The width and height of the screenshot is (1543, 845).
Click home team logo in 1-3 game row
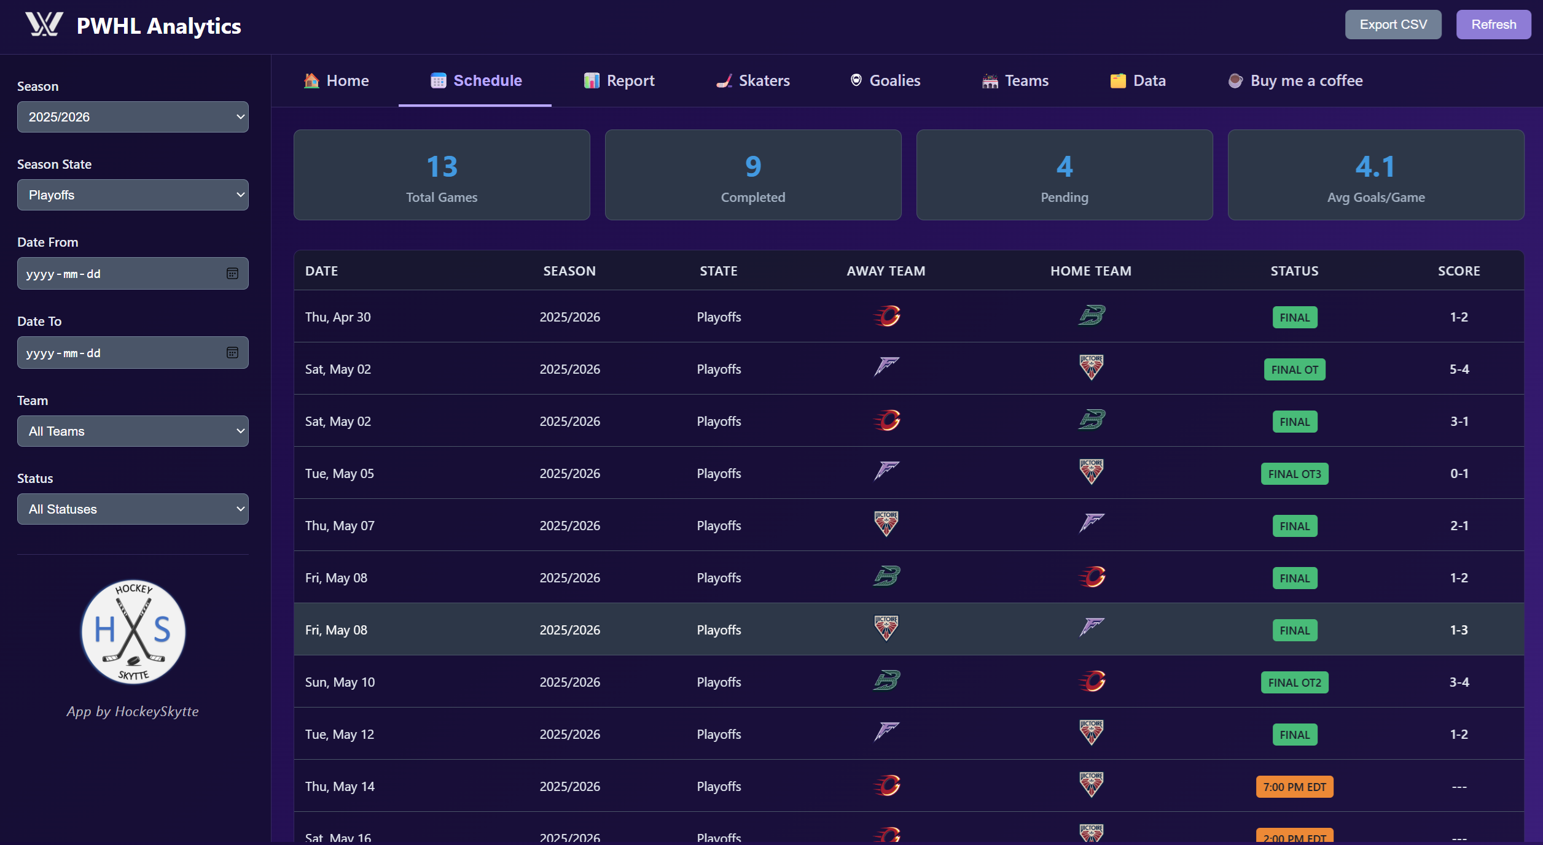(1092, 629)
